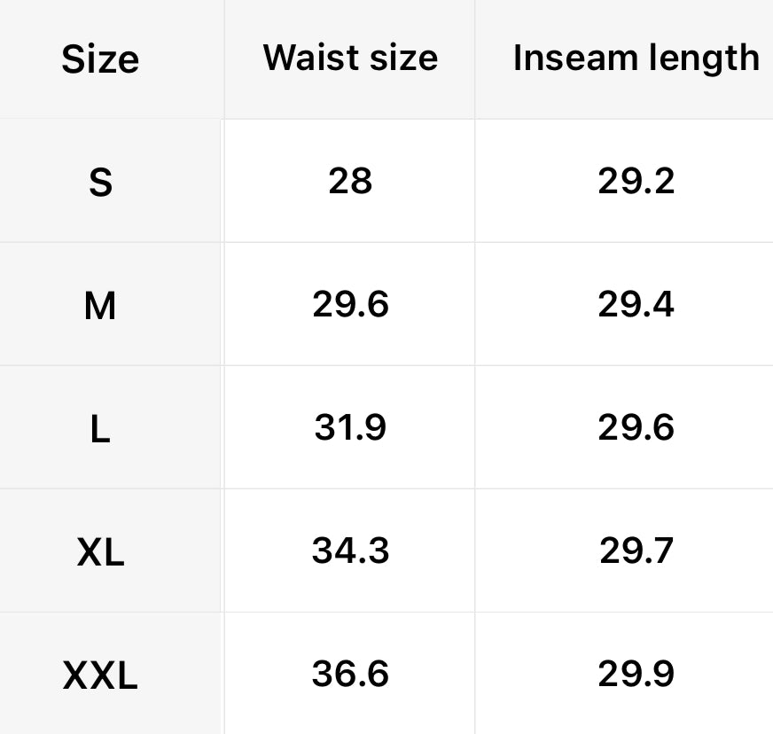Click inseam length value 29.2
Image resolution: width=773 pixels, height=734 pixels.
636,181
